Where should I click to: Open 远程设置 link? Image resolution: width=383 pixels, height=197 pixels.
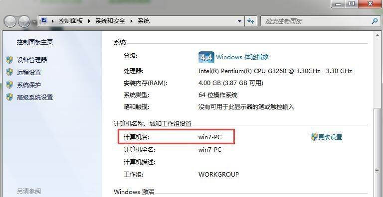pos(29,73)
